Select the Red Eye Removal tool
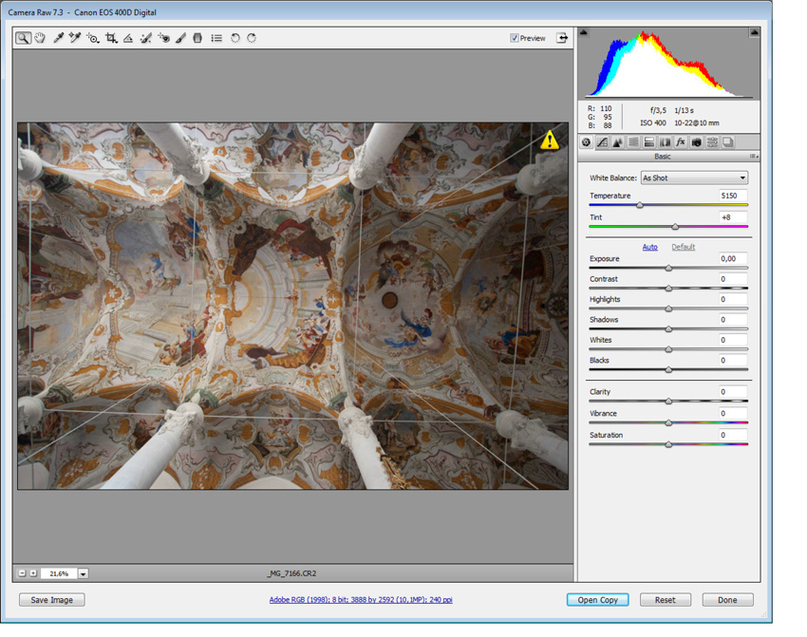The height and width of the screenshot is (637, 807). (163, 38)
